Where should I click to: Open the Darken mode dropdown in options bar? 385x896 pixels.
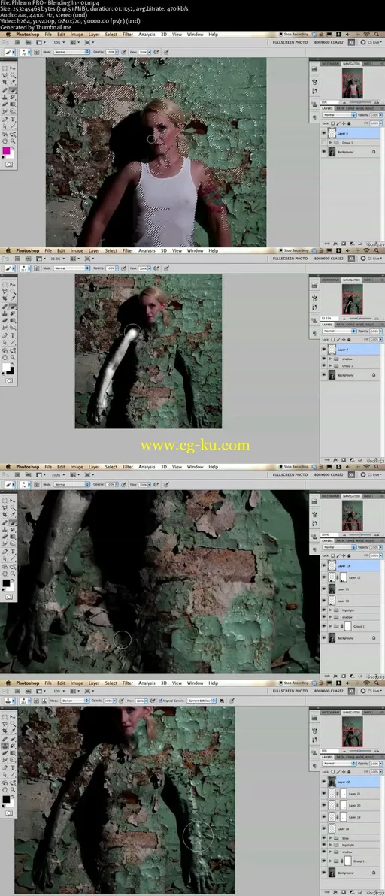[x=75, y=701]
